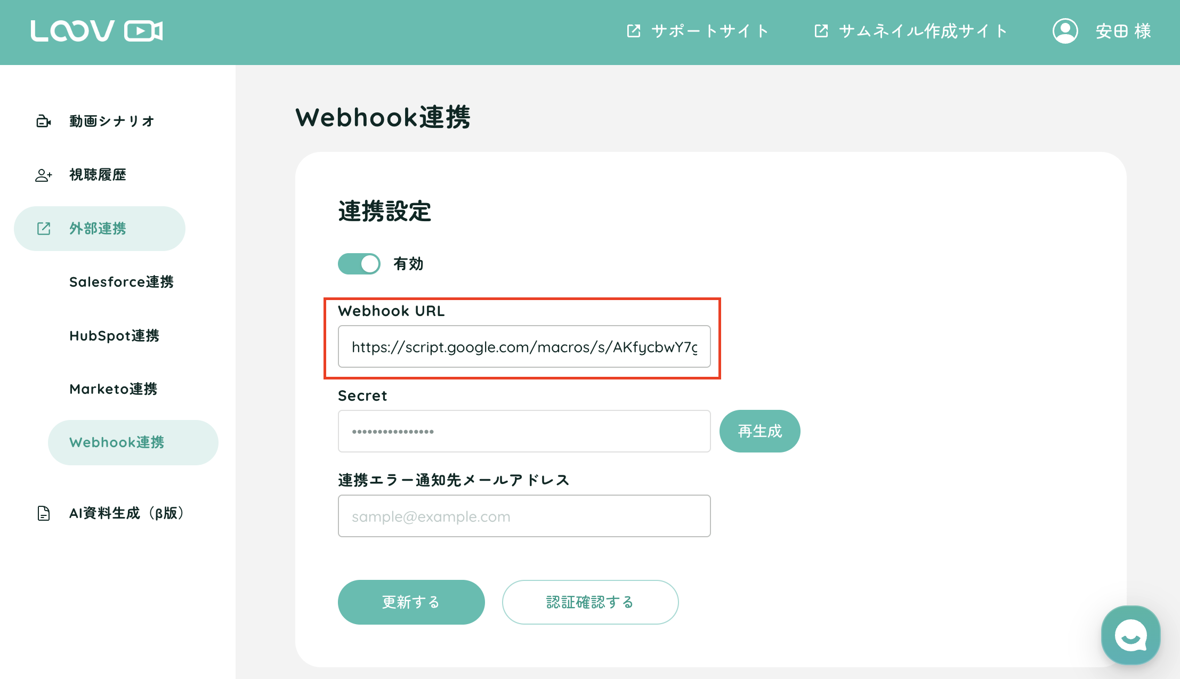Click the user avatar icon
1180x679 pixels.
click(1065, 31)
